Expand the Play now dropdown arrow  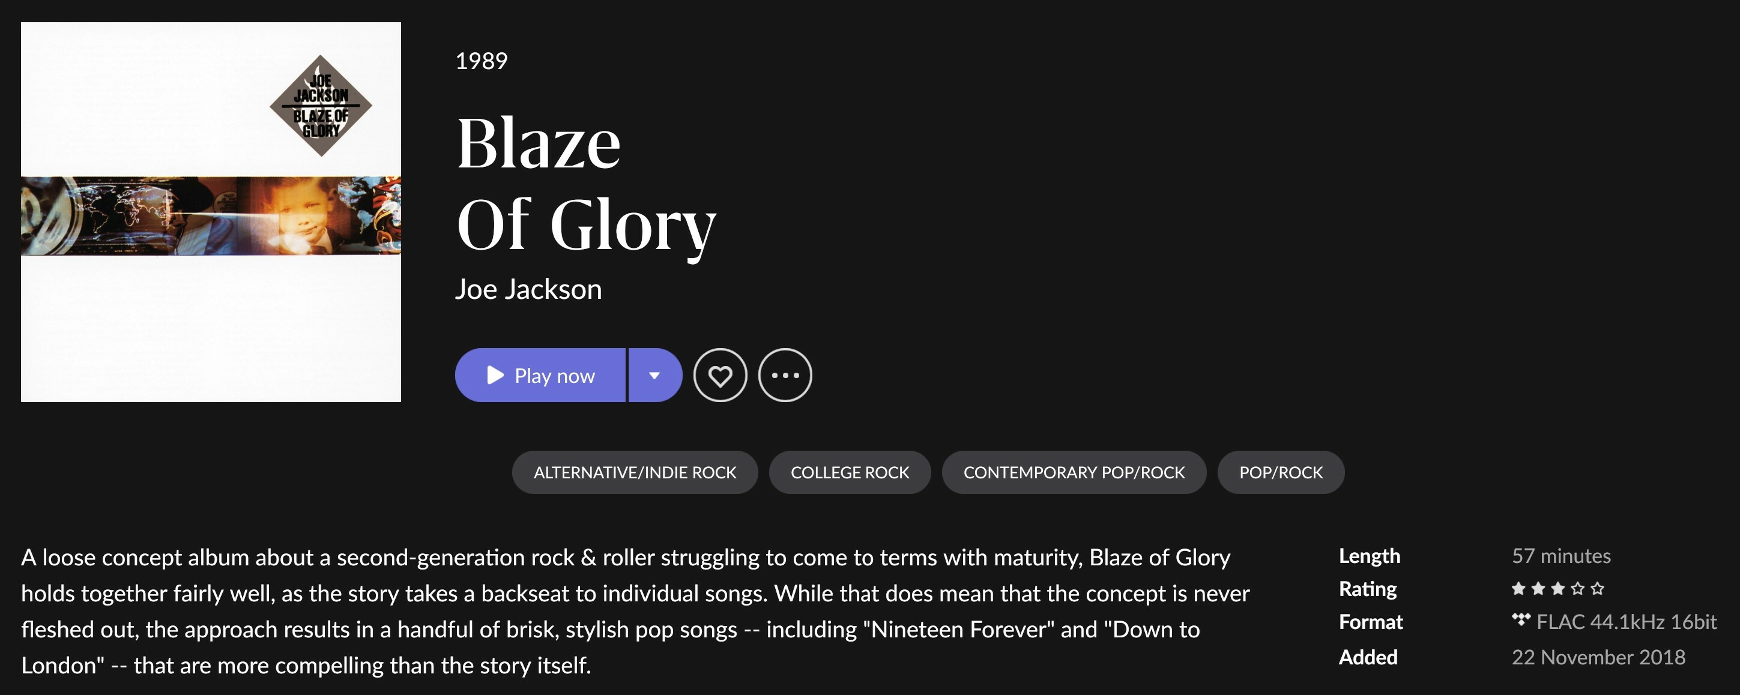pyautogui.click(x=654, y=376)
